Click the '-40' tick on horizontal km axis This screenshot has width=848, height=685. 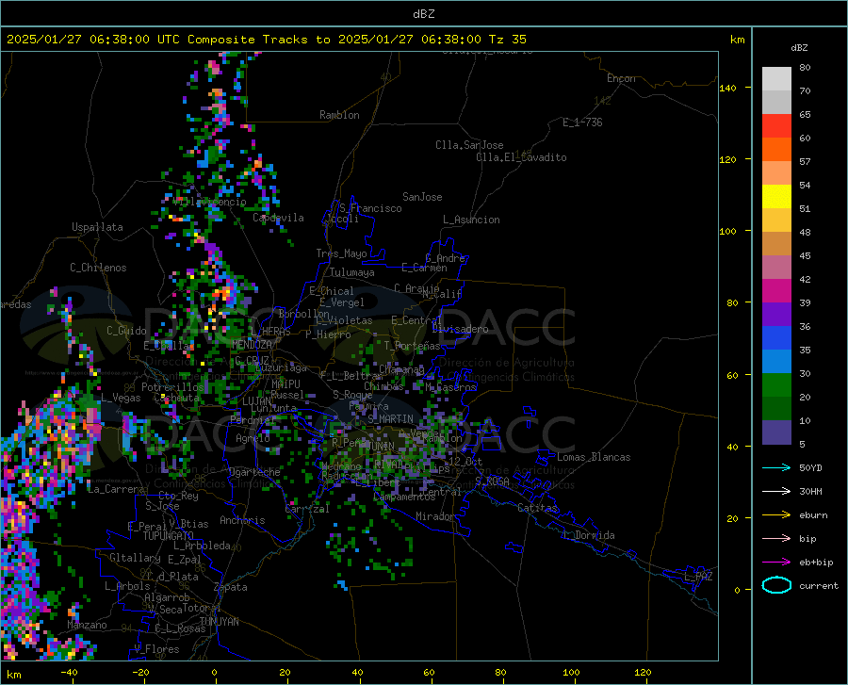point(69,672)
